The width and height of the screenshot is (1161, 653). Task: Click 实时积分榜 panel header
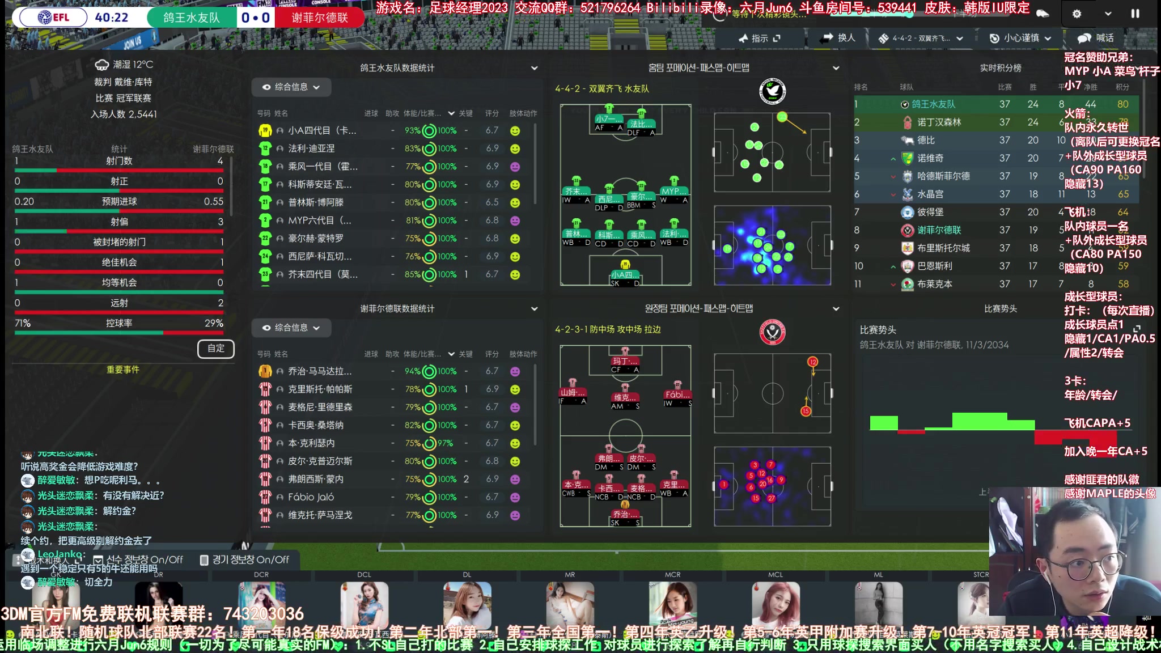pyautogui.click(x=1000, y=68)
